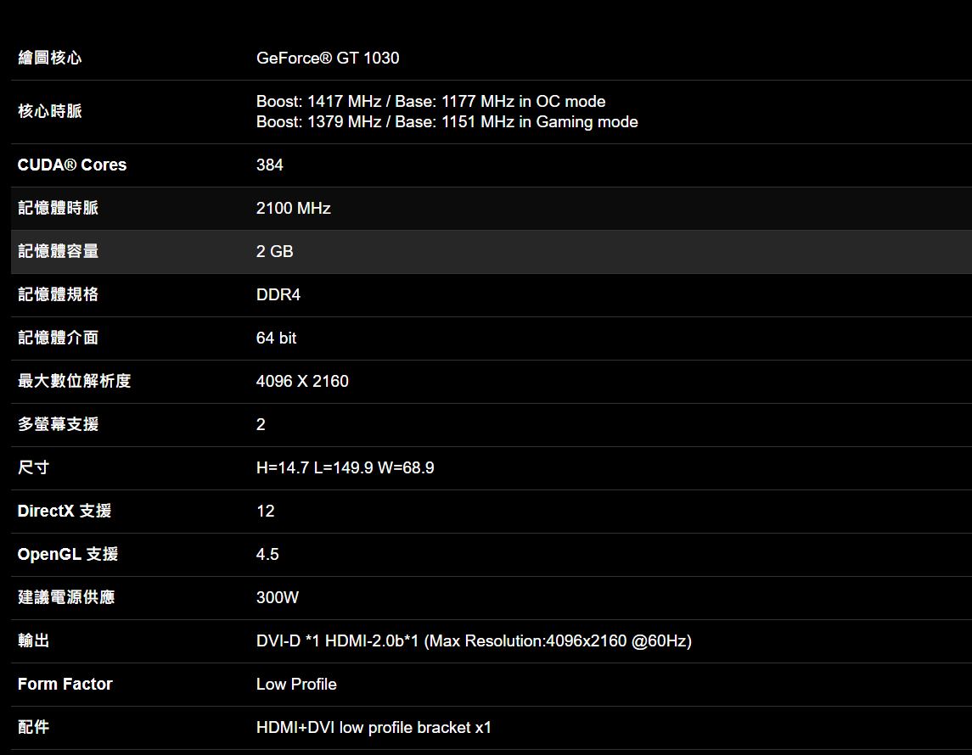Click the 2100 MHz memory clock value
This screenshot has height=755, width=972.
point(293,209)
